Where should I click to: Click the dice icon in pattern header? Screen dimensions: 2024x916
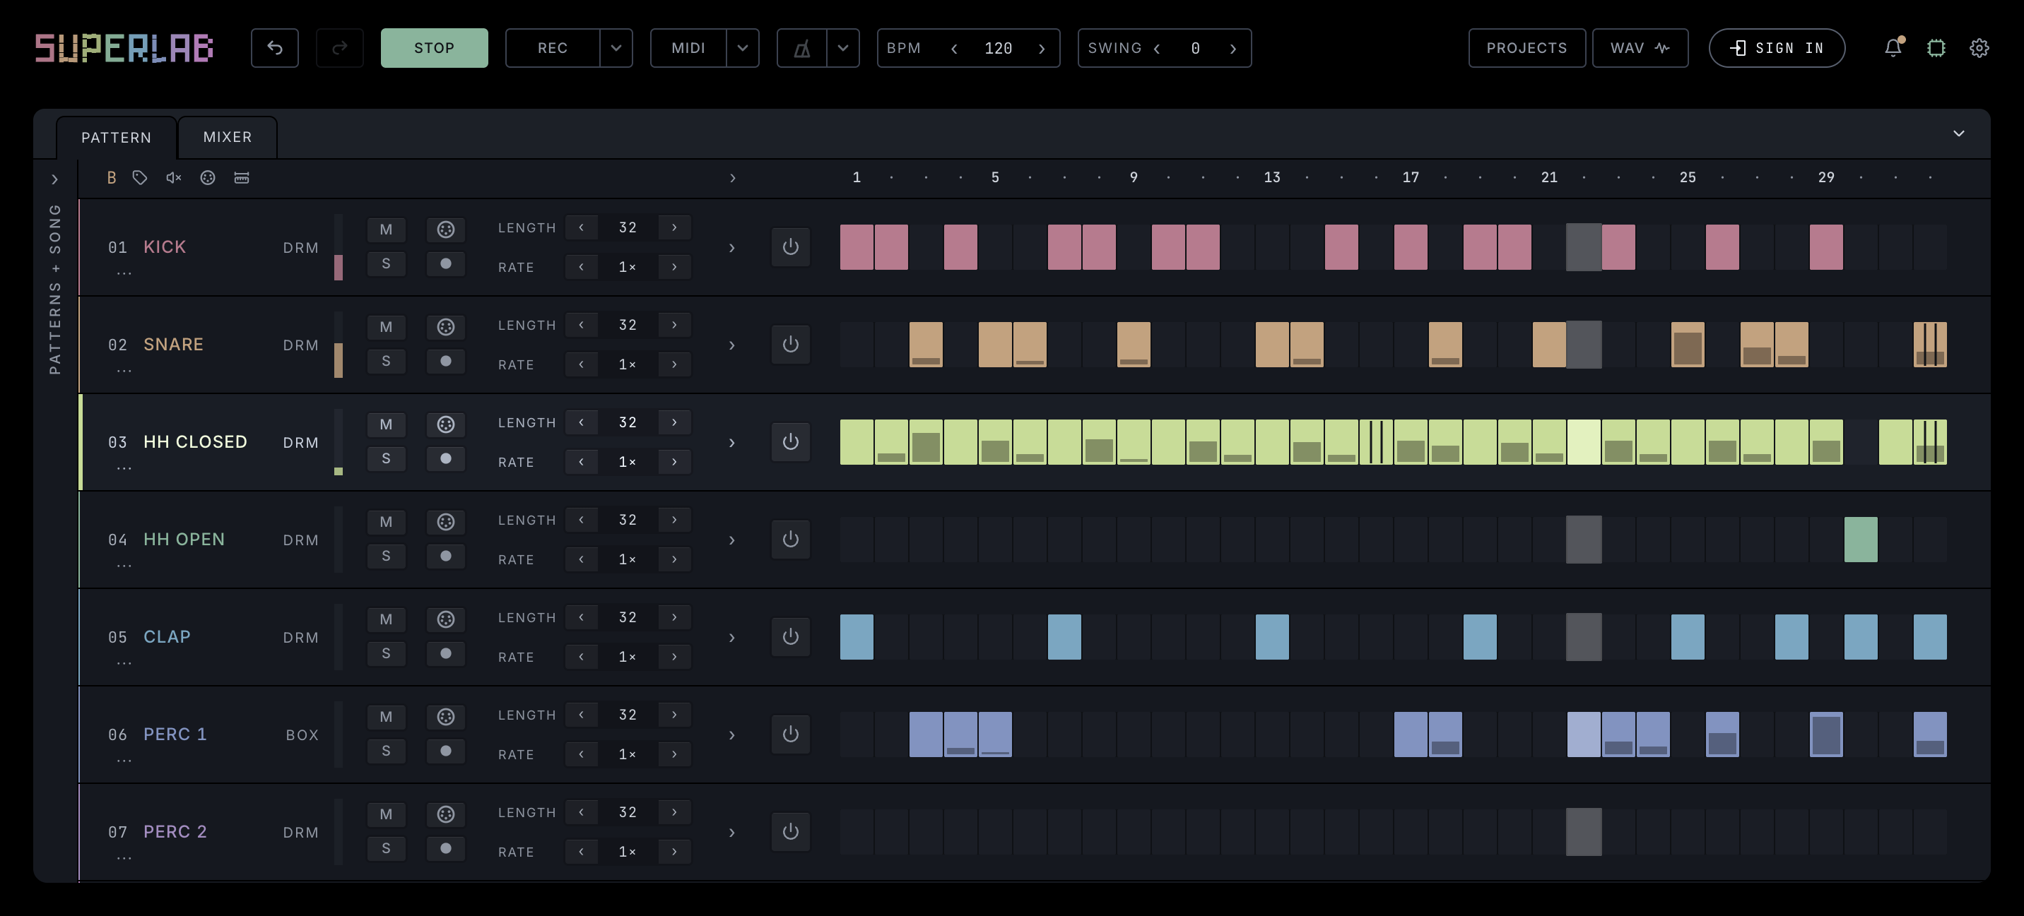coord(208,178)
